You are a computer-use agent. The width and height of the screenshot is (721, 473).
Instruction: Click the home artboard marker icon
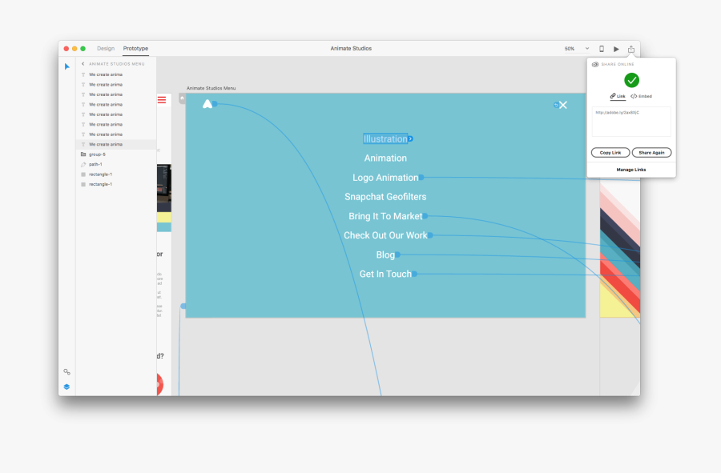click(182, 99)
